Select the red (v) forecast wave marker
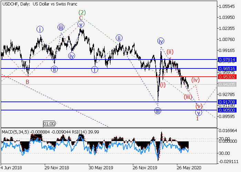Viewport: 241px width, 172px height. [x=199, y=106]
